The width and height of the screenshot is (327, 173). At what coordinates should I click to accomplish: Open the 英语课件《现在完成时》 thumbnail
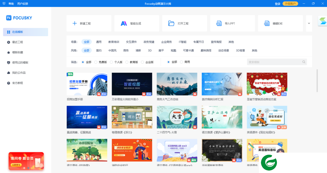(x=267, y=117)
